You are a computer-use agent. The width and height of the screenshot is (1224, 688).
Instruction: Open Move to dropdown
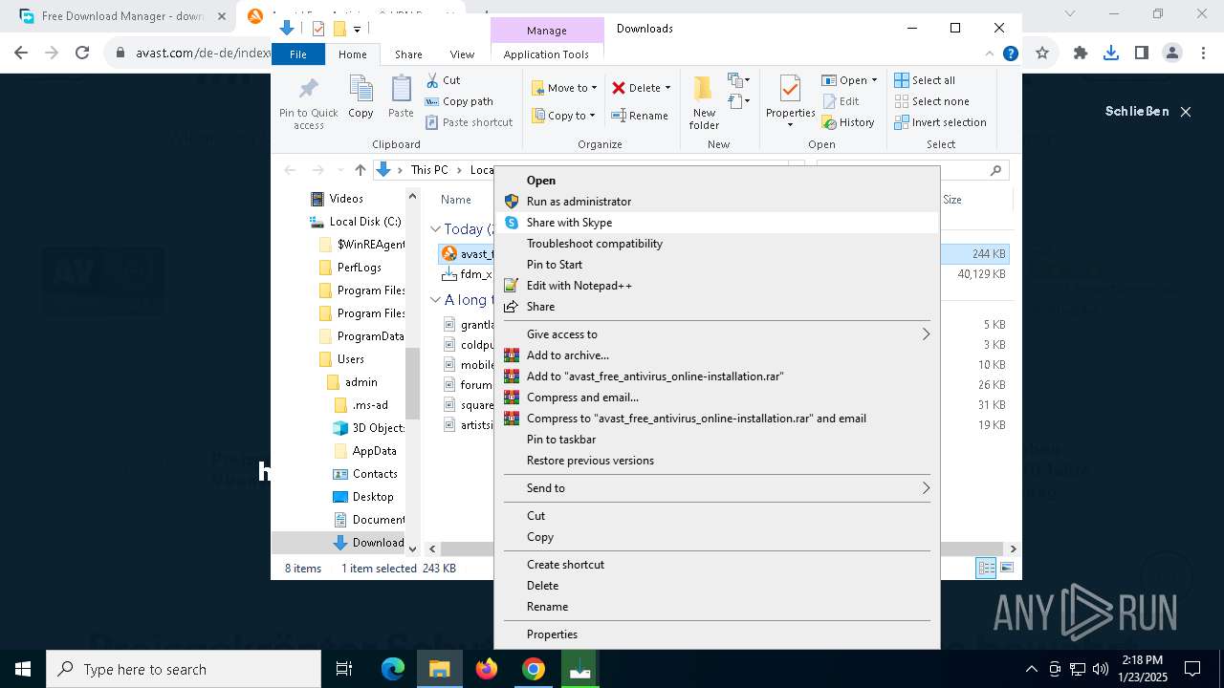coord(565,88)
